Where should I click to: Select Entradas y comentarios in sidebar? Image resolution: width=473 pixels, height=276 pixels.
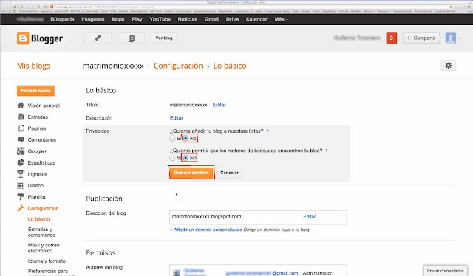[41, 232]
